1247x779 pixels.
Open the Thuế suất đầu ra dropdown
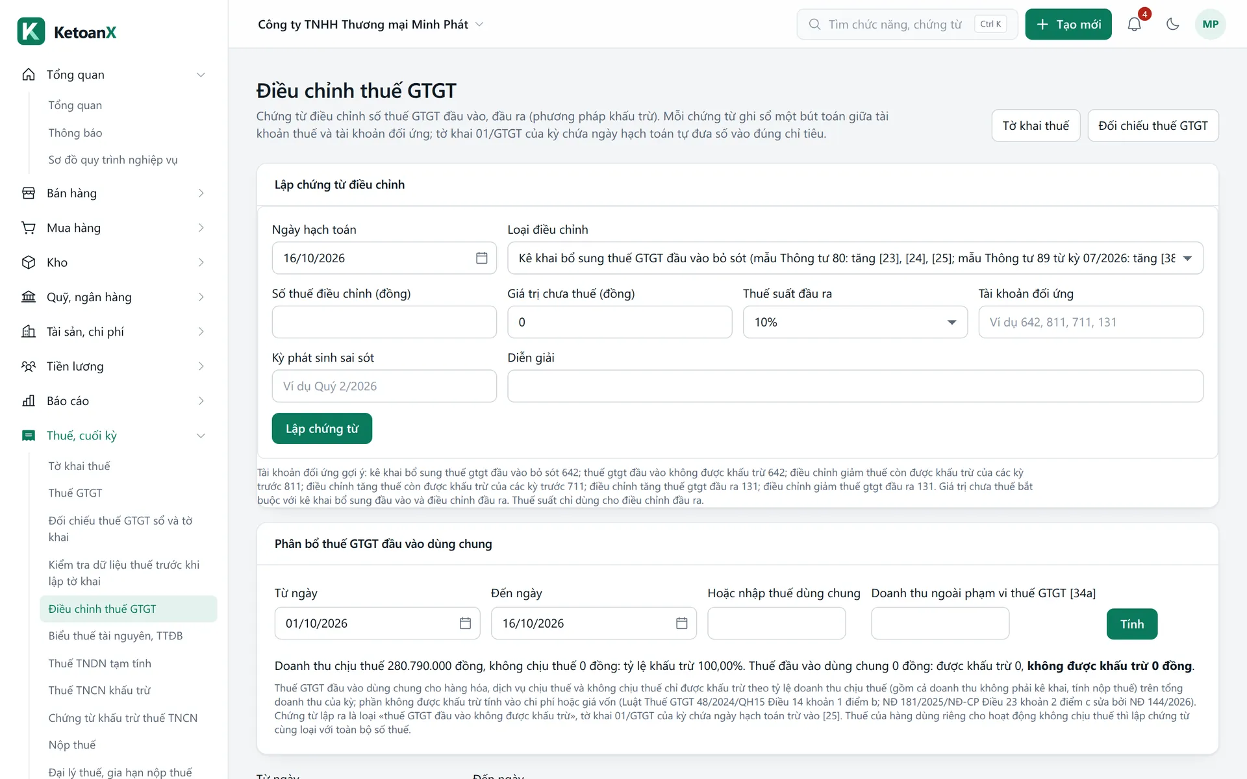(855, 322)
